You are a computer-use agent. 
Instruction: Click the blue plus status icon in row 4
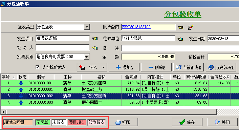(x=21, y=103)
